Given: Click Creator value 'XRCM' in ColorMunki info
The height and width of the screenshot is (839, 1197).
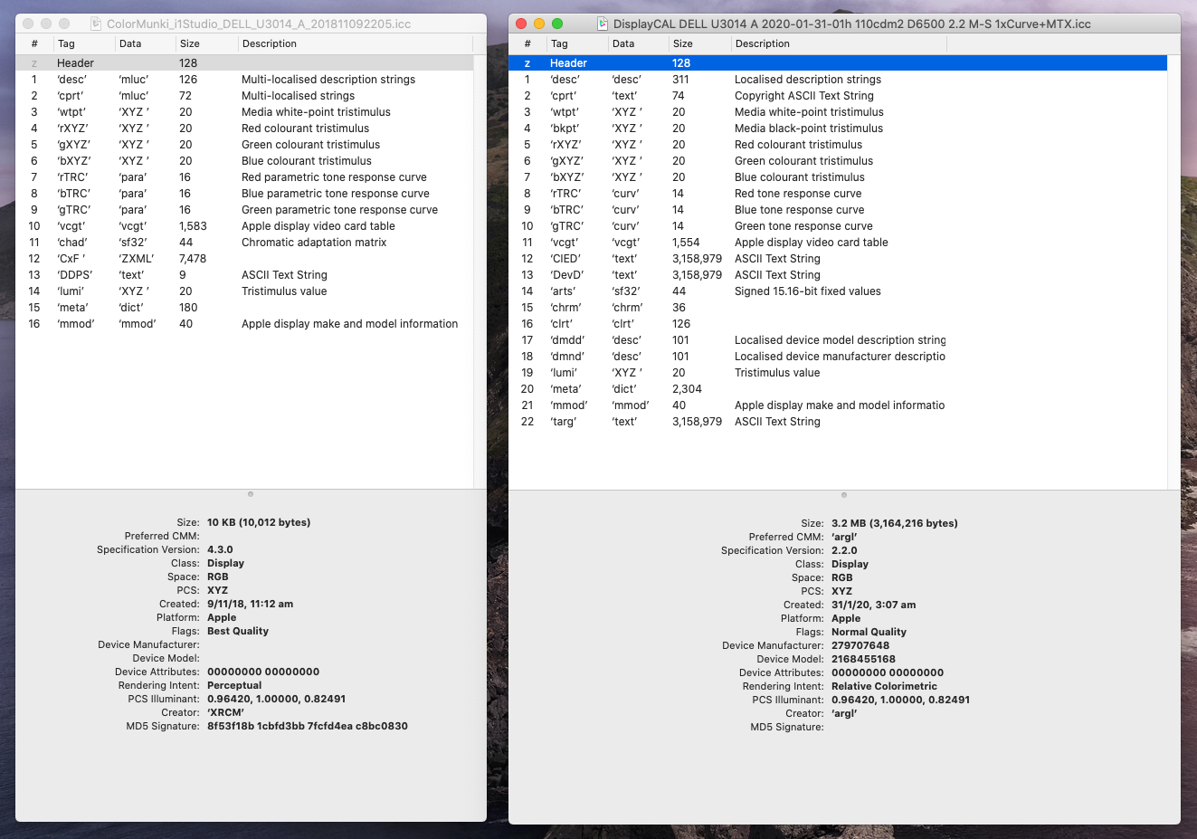Looking at the screenshot, I should click(225, 712).
